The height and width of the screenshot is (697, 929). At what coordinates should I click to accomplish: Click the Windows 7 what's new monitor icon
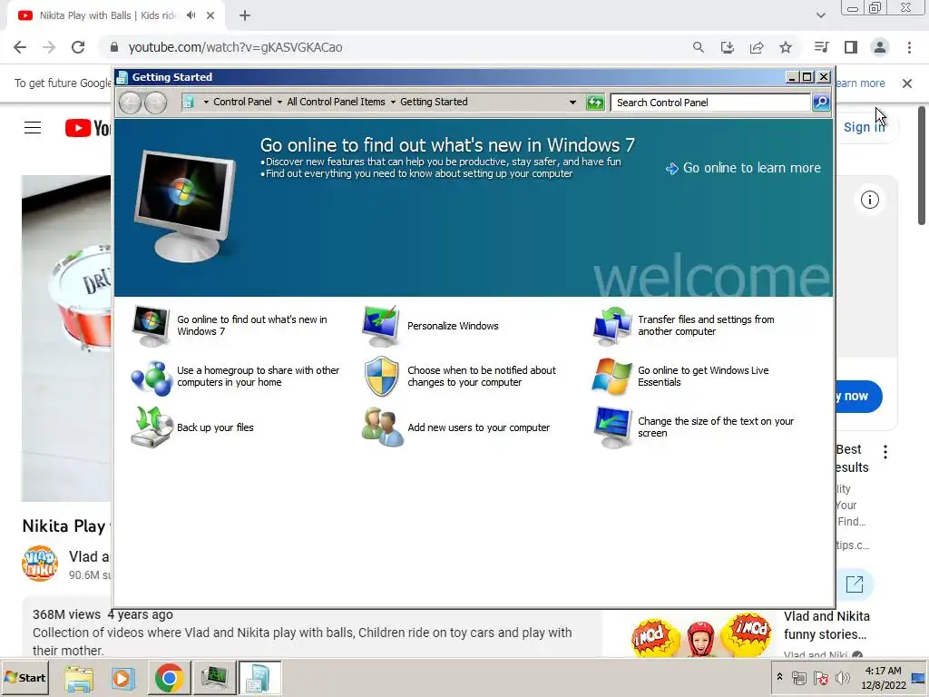click(x=151, y=326)
